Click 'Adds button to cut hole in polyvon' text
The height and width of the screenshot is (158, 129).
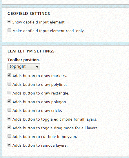click(x=45, y=137)
